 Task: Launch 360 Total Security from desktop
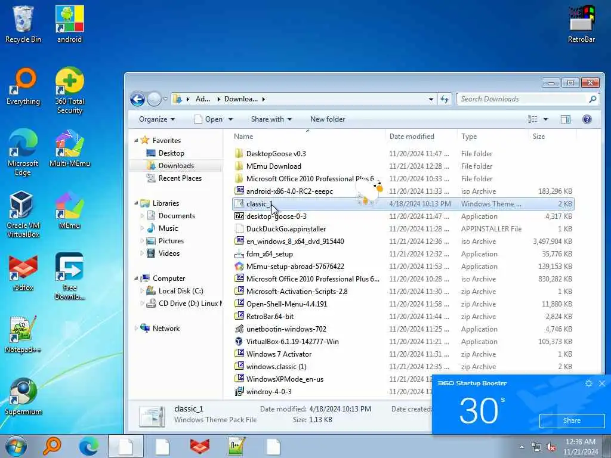click(x=69, y=91)
